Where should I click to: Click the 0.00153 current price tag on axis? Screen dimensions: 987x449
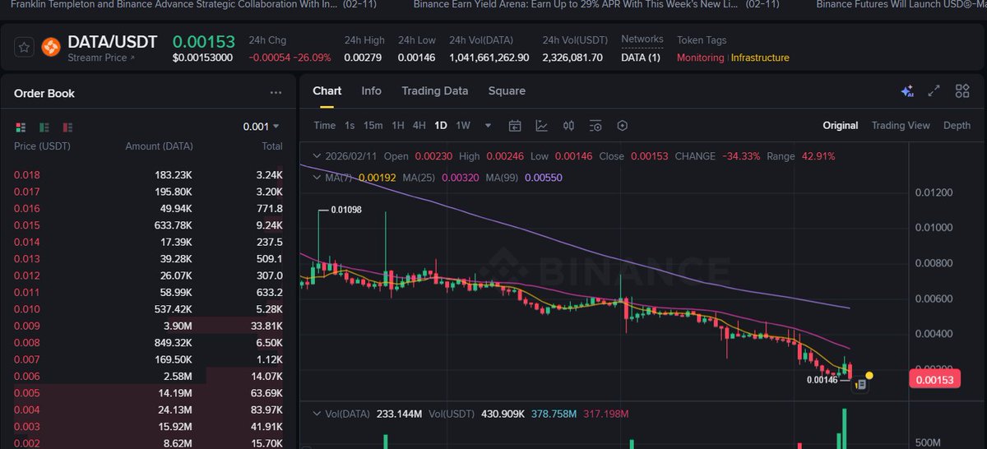click(935, 381)
